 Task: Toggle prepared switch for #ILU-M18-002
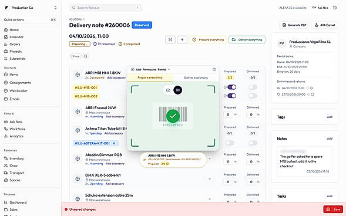pyautogui.click(x=231, y=96)
